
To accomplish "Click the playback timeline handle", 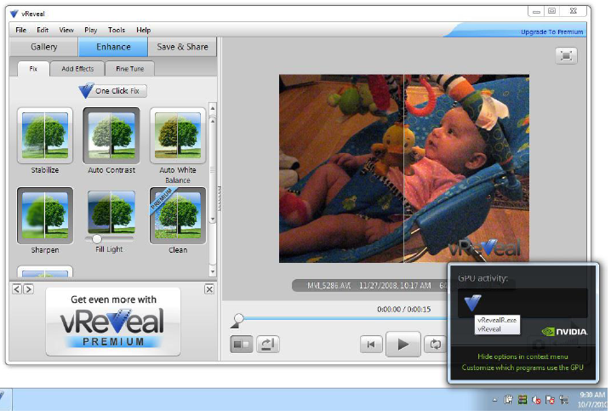I will click(237, 321).
